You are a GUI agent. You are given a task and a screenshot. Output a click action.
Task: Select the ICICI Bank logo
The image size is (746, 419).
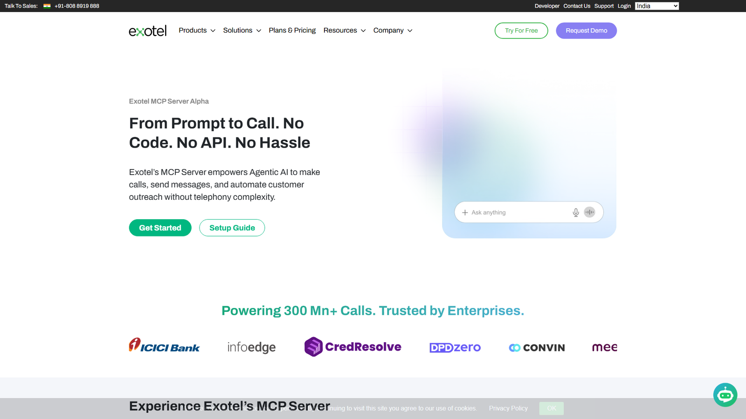[x=164, y=346]
